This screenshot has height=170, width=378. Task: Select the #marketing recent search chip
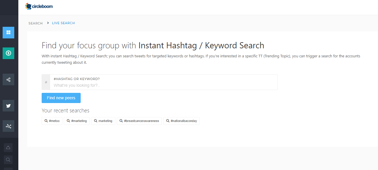click(x=77, y=121)
